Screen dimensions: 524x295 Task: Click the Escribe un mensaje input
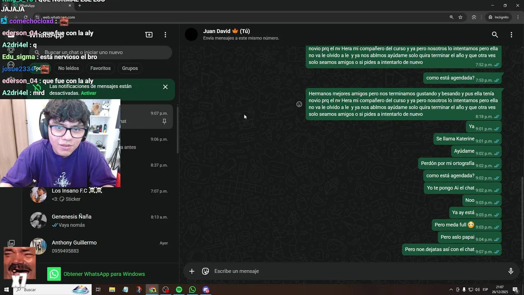click(358, 271)
